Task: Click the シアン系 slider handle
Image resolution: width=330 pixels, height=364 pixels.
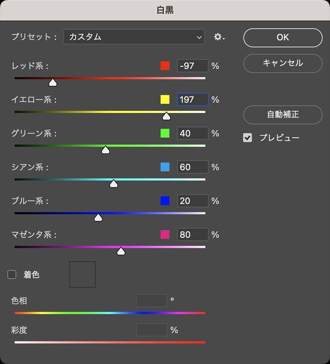Action: (x=114, y=184)
